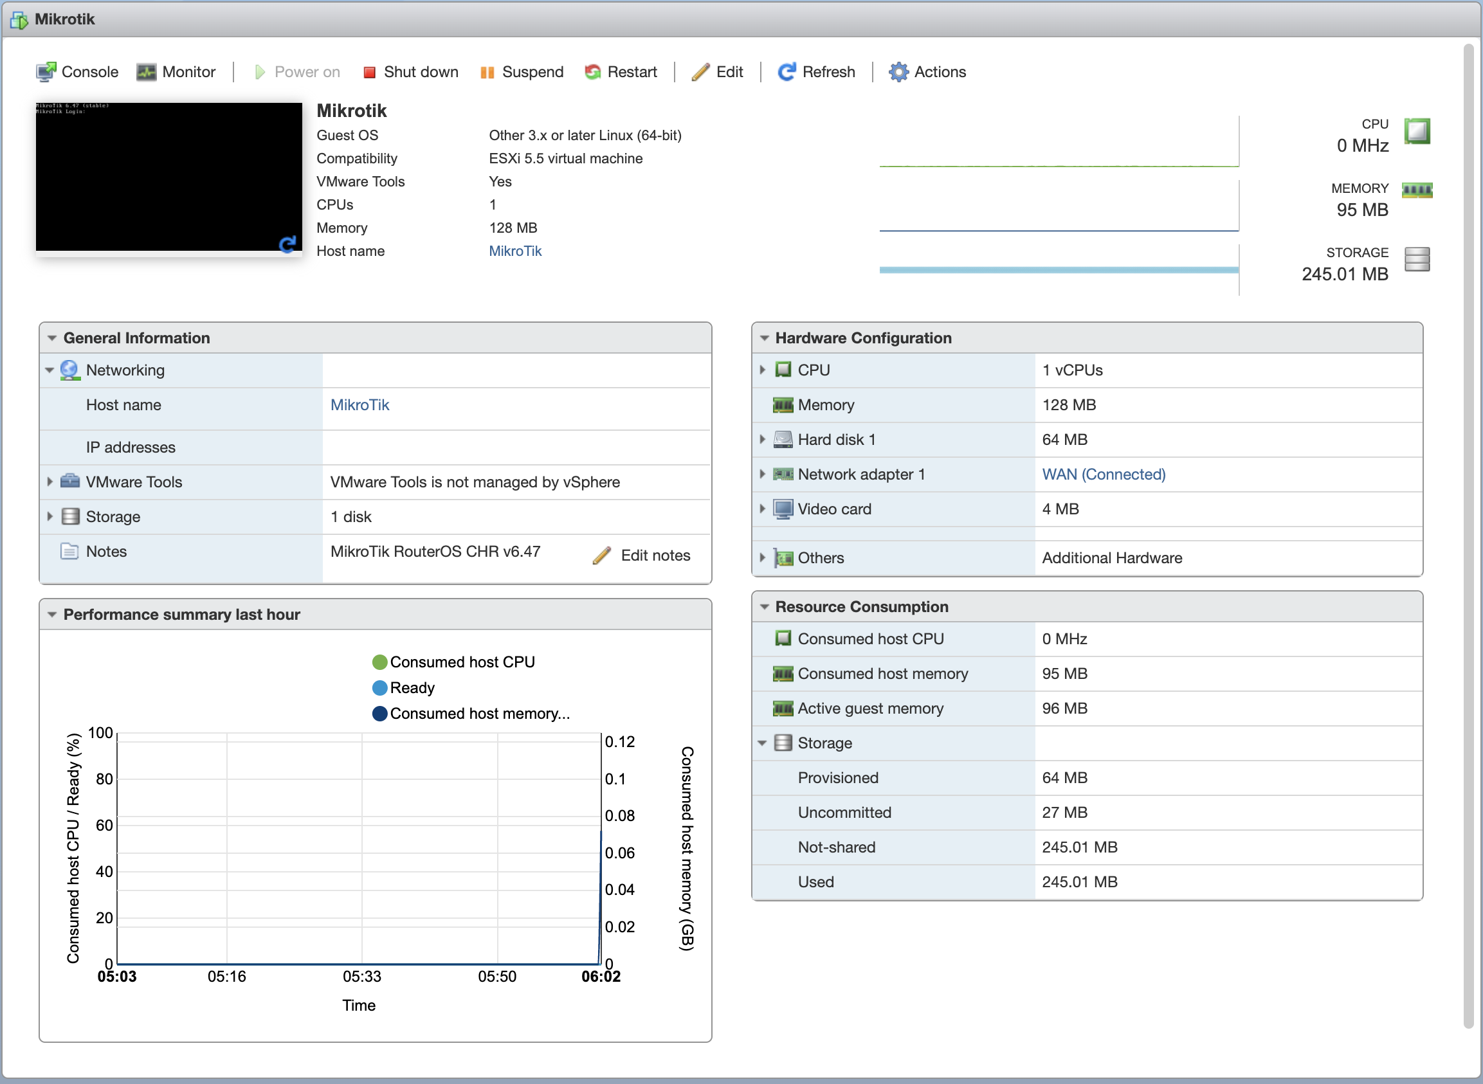Select the 'MikroTik RouterOS CHR v6.47' notes text
1483x1084 pixels.
[435, 551]
